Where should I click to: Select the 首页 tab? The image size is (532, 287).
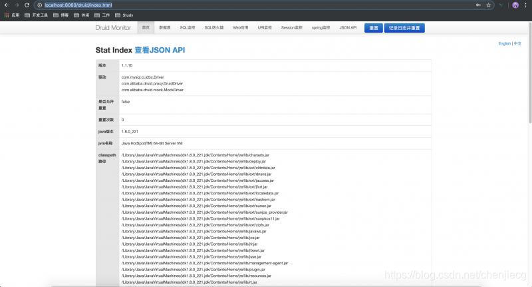pyautogui.click(x=146, y=27)
